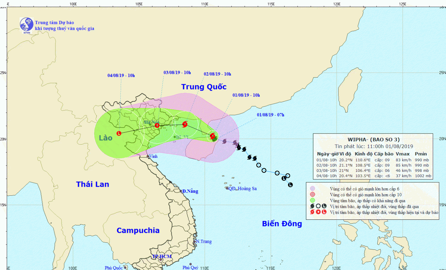
Task: Click the WIPHA- (BAO SO 3) title
Action: [373, 139]
